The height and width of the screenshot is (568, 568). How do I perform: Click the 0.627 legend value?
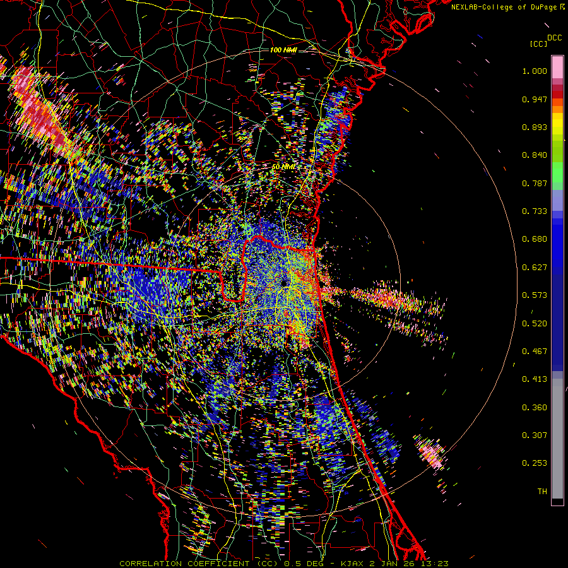pyautogui.click(x=535, y=268)
